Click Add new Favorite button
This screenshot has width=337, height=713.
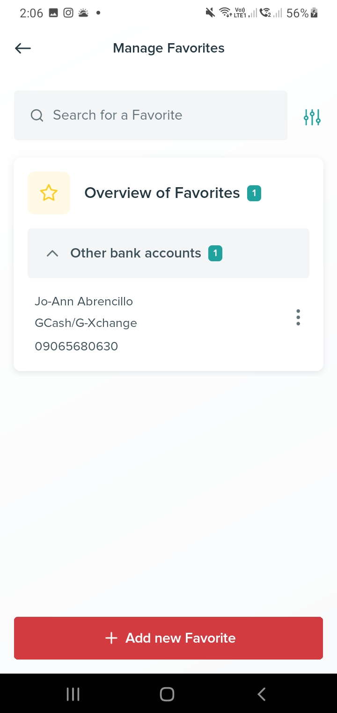click(168, 638)
